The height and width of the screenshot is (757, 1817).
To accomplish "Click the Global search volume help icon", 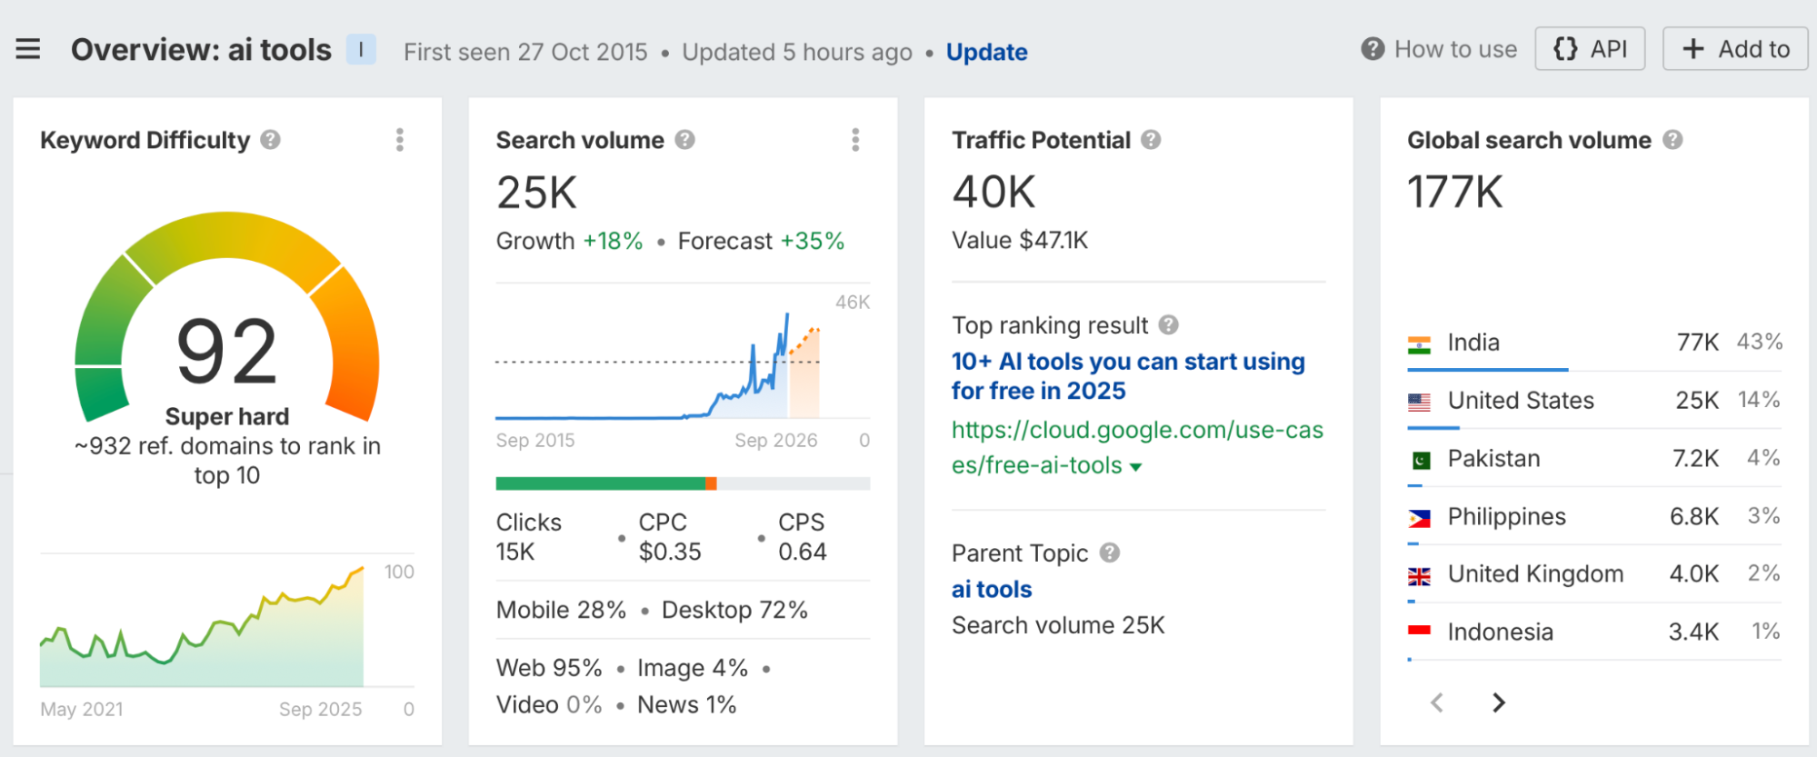I will coord(1672,140).
